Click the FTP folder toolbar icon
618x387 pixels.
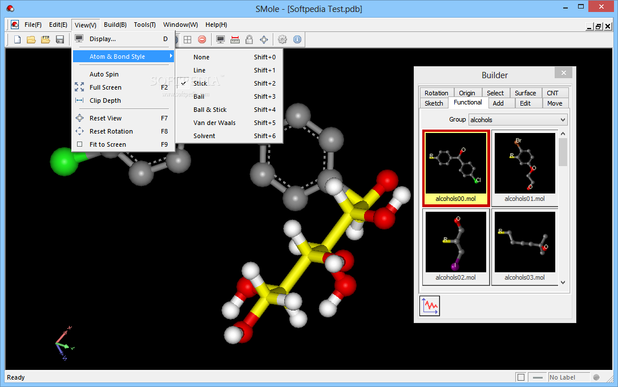click(46, 39)
